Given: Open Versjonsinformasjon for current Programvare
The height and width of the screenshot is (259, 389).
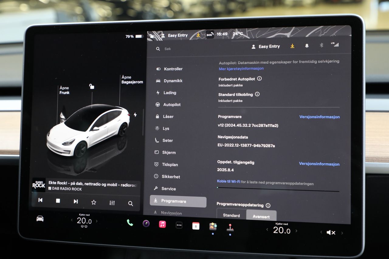Looking at the screenshot, I should coord(319,117).
